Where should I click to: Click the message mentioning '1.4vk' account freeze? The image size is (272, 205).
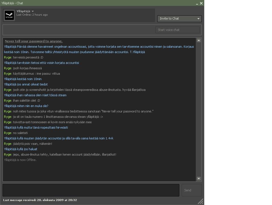coord(65,138)
